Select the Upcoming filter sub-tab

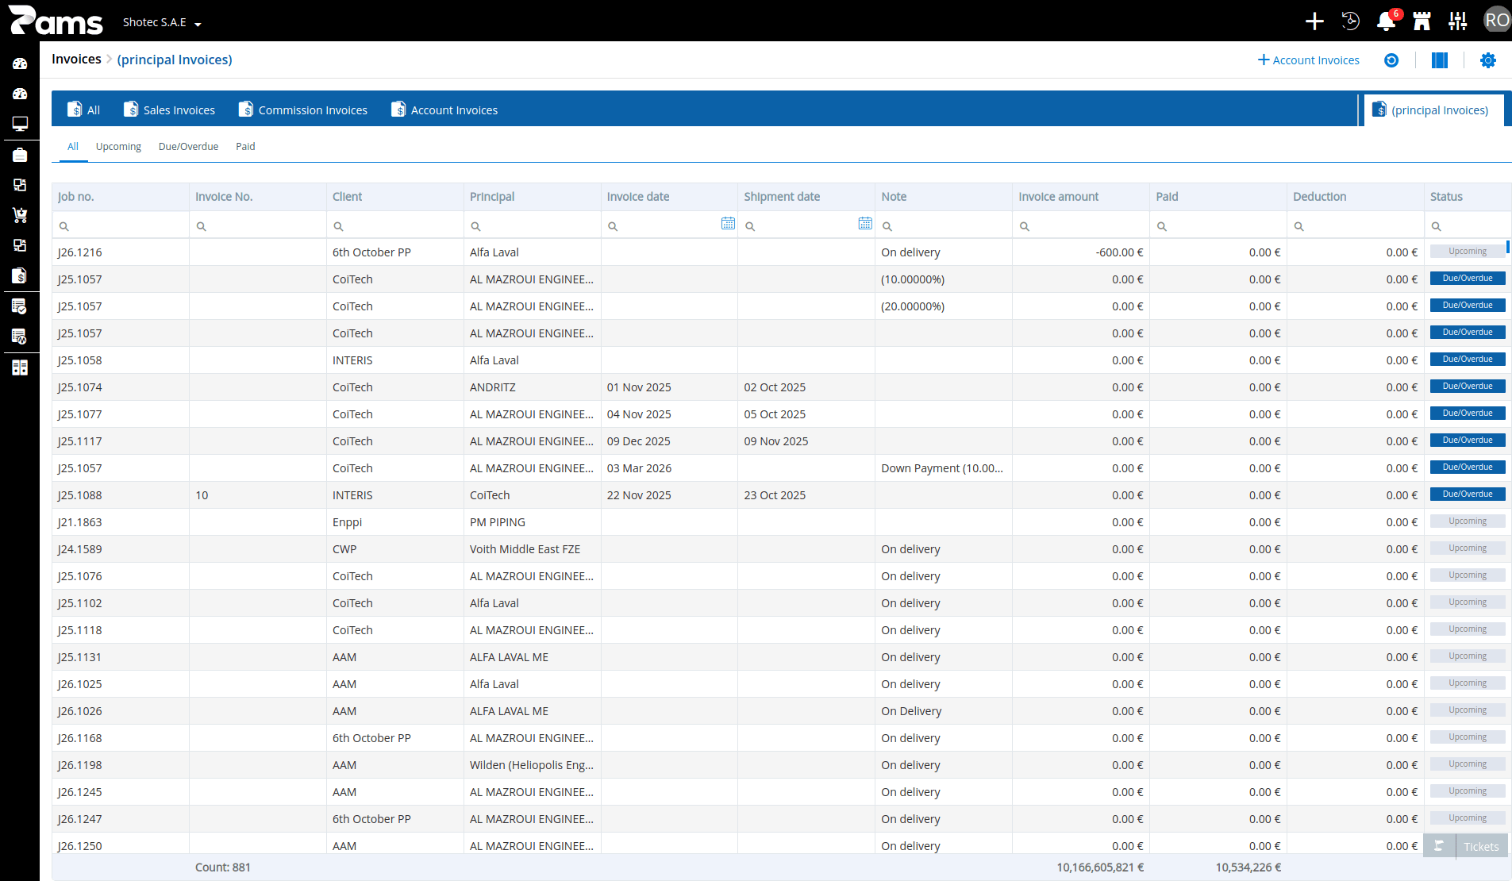click(118, 146)
